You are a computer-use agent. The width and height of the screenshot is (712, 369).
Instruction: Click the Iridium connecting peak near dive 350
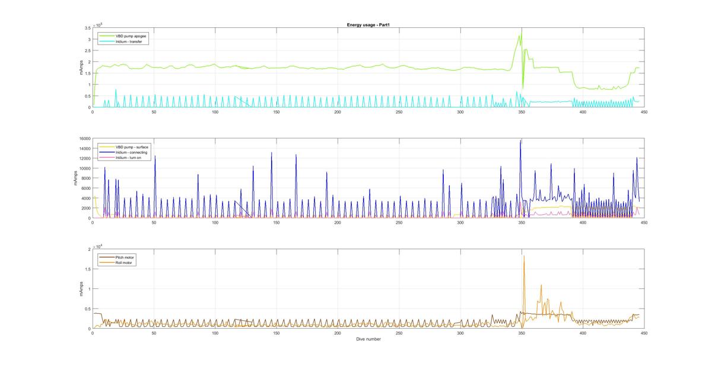521,141
